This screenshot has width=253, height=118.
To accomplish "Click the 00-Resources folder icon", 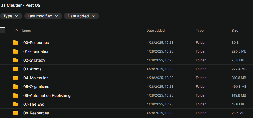I will tap(16, 43).
